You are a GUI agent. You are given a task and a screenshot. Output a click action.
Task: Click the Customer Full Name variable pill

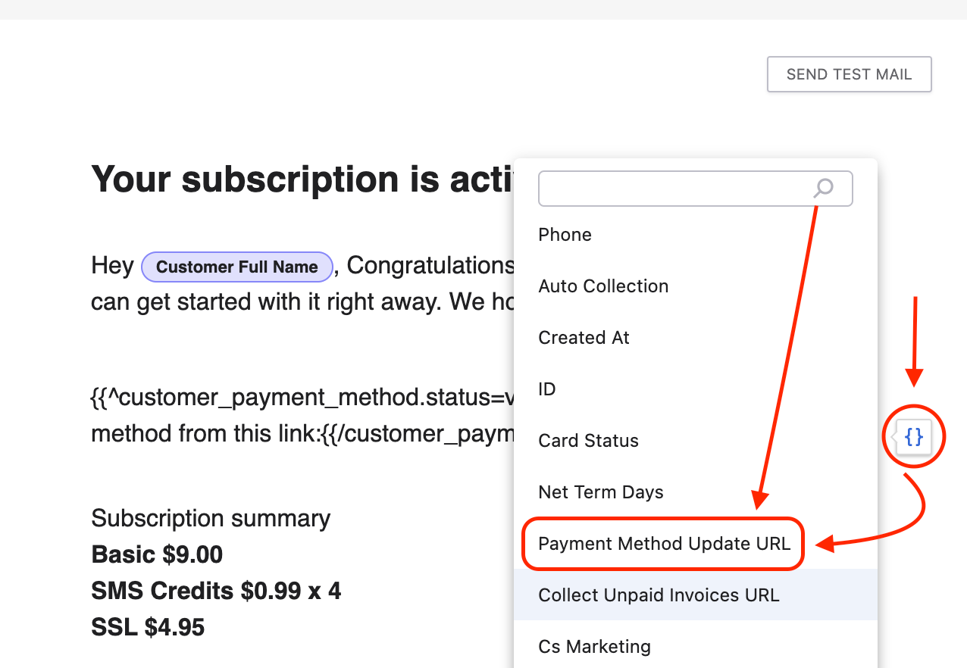236,267
